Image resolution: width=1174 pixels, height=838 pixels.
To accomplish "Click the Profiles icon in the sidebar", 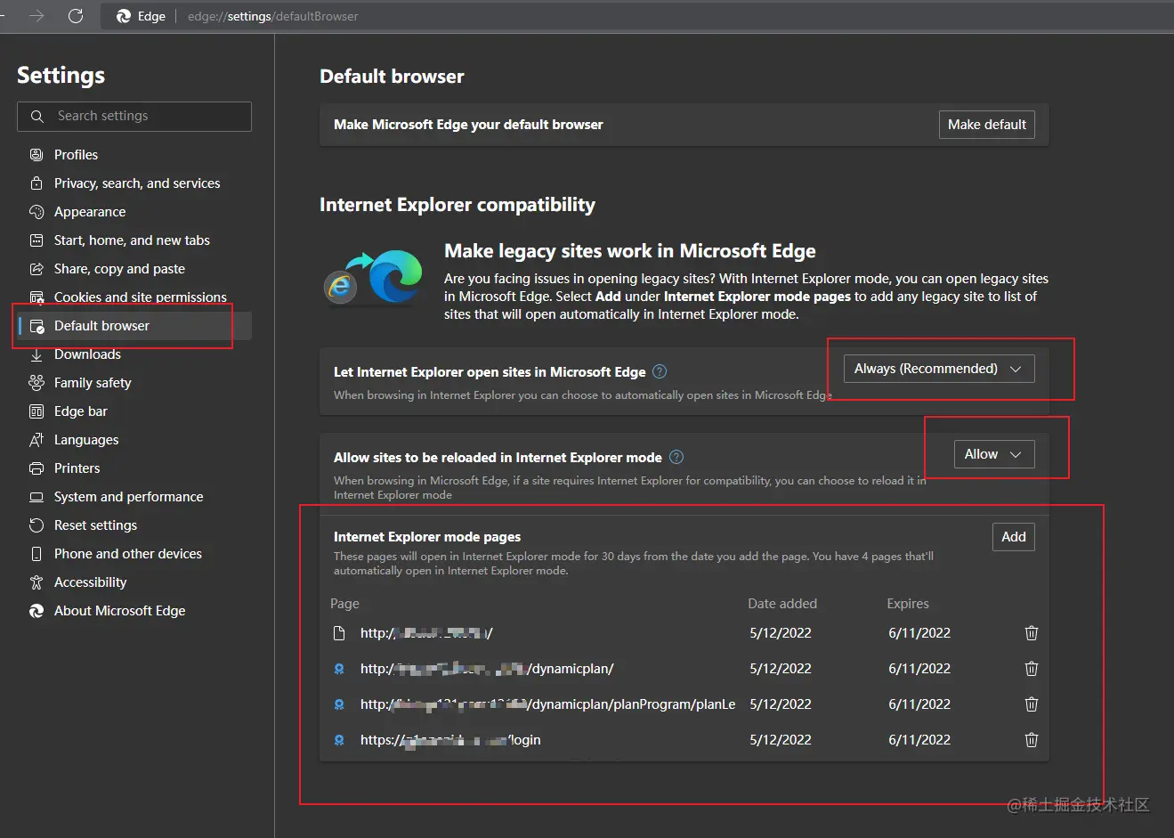I will [x=36, y=155].
